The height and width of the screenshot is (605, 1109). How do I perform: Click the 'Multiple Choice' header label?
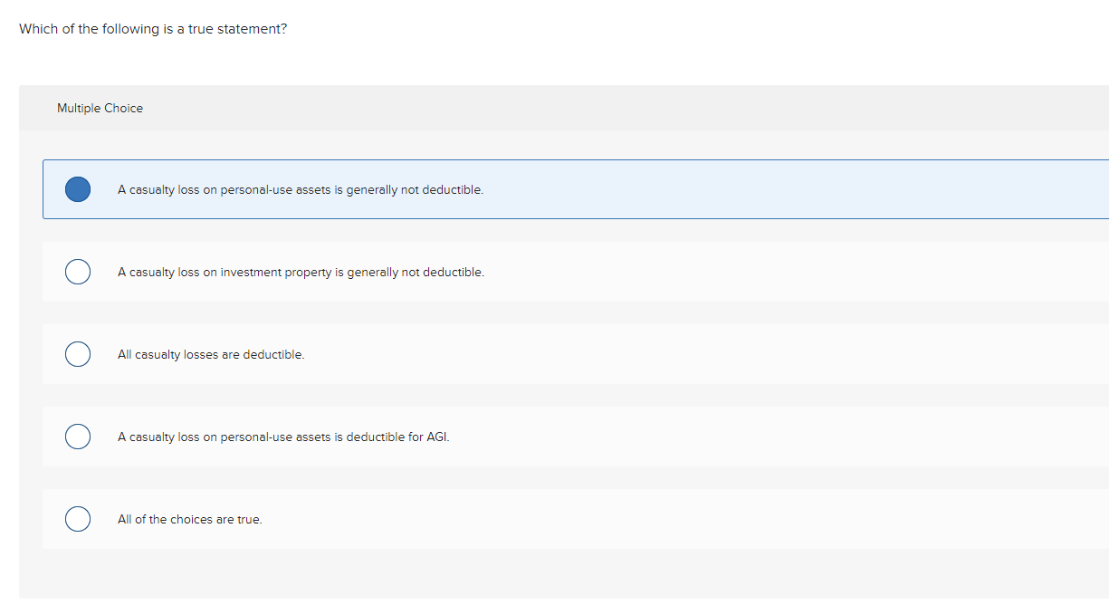pyautogui.click(x=100, y=108)
